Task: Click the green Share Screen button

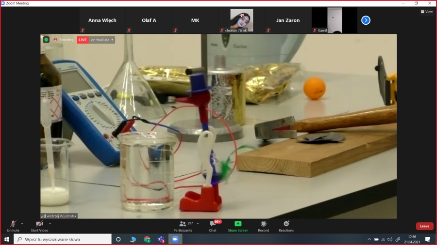Action: [238, 225]
